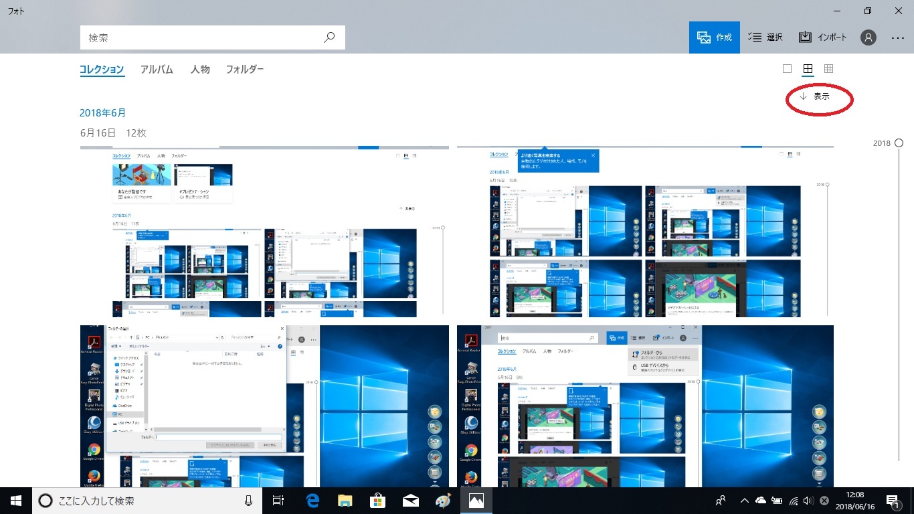Open the account profile icon

[x=869, y=37]
